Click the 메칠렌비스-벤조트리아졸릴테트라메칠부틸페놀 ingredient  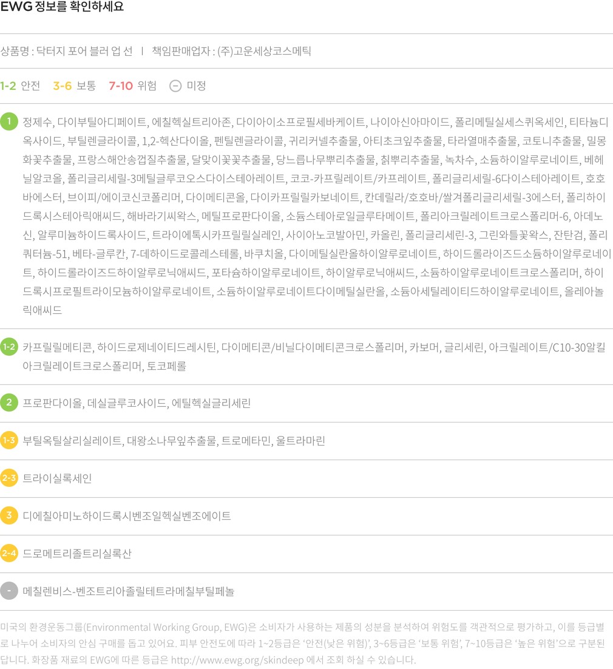128,591
